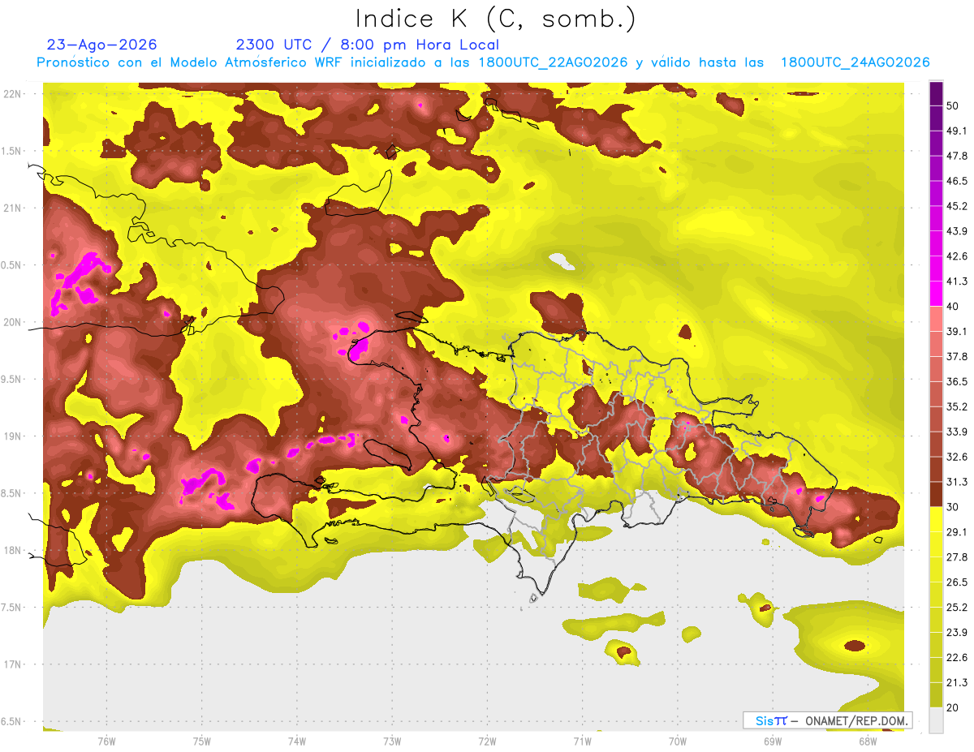Click the blue "Sis" logo in the credit box
Viewport: 974px width, 752px height.
[765, 720]
